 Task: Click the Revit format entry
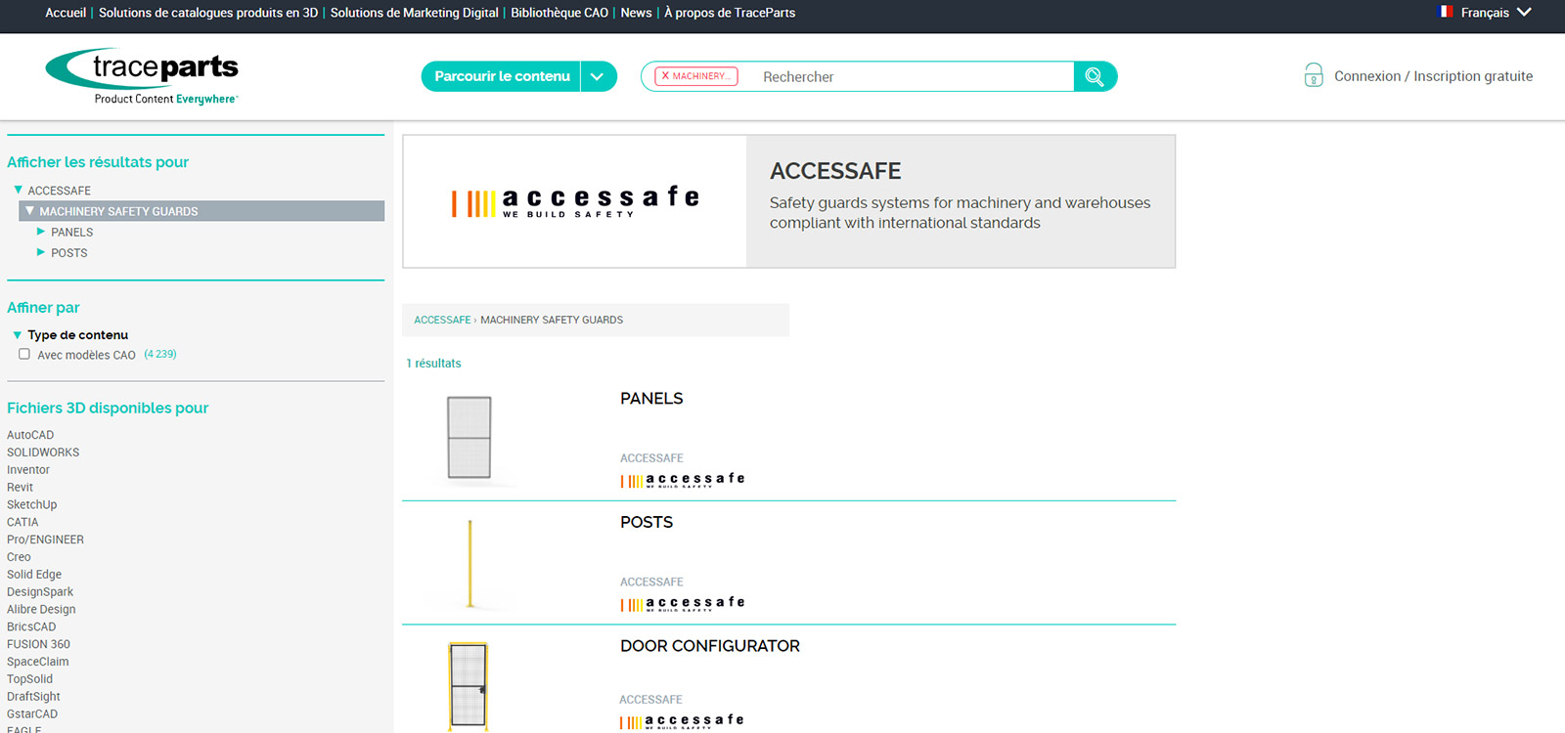20,488
